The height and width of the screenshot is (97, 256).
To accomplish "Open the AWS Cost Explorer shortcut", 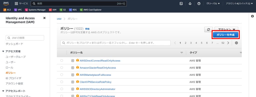I will [90, 10].
